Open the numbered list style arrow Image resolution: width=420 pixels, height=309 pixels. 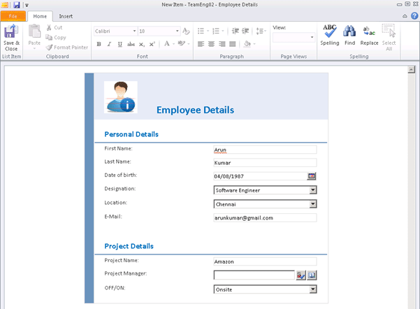click(x=223, y=31)
